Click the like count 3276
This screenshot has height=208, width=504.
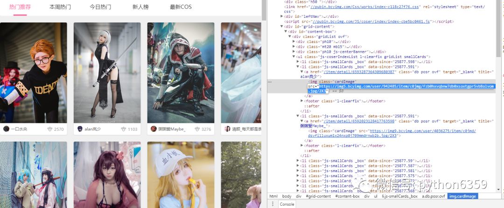pos(206,129)
